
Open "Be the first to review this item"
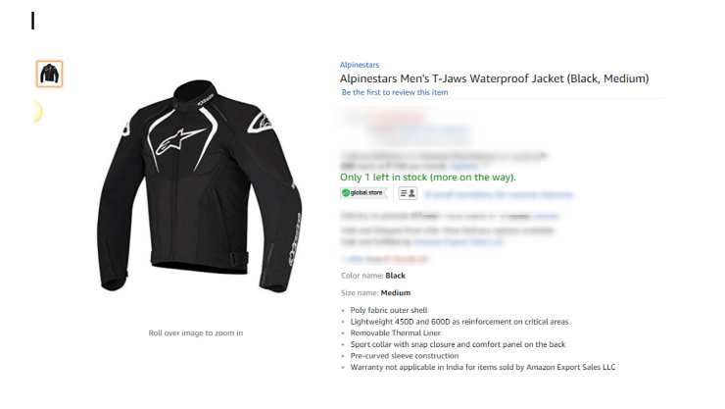395,92
